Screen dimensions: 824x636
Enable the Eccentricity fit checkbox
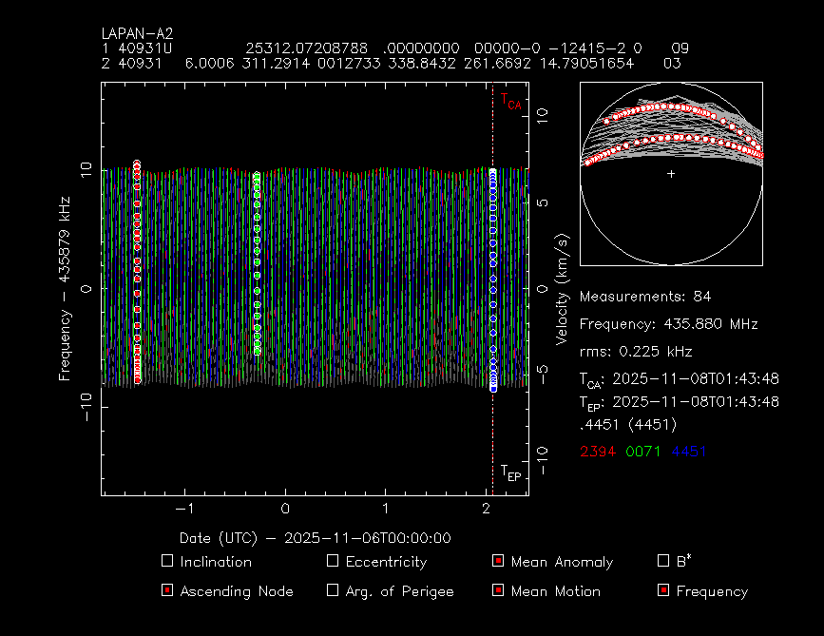pos(333,561)
